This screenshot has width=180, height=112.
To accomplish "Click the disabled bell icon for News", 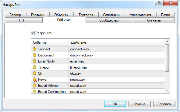I will coord(34,80).
